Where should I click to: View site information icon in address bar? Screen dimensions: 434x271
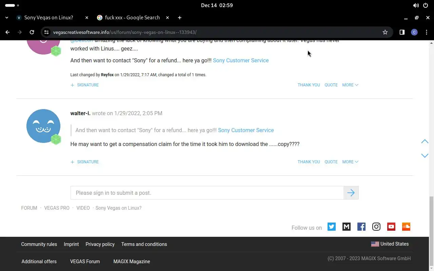(x=47, y=32)
